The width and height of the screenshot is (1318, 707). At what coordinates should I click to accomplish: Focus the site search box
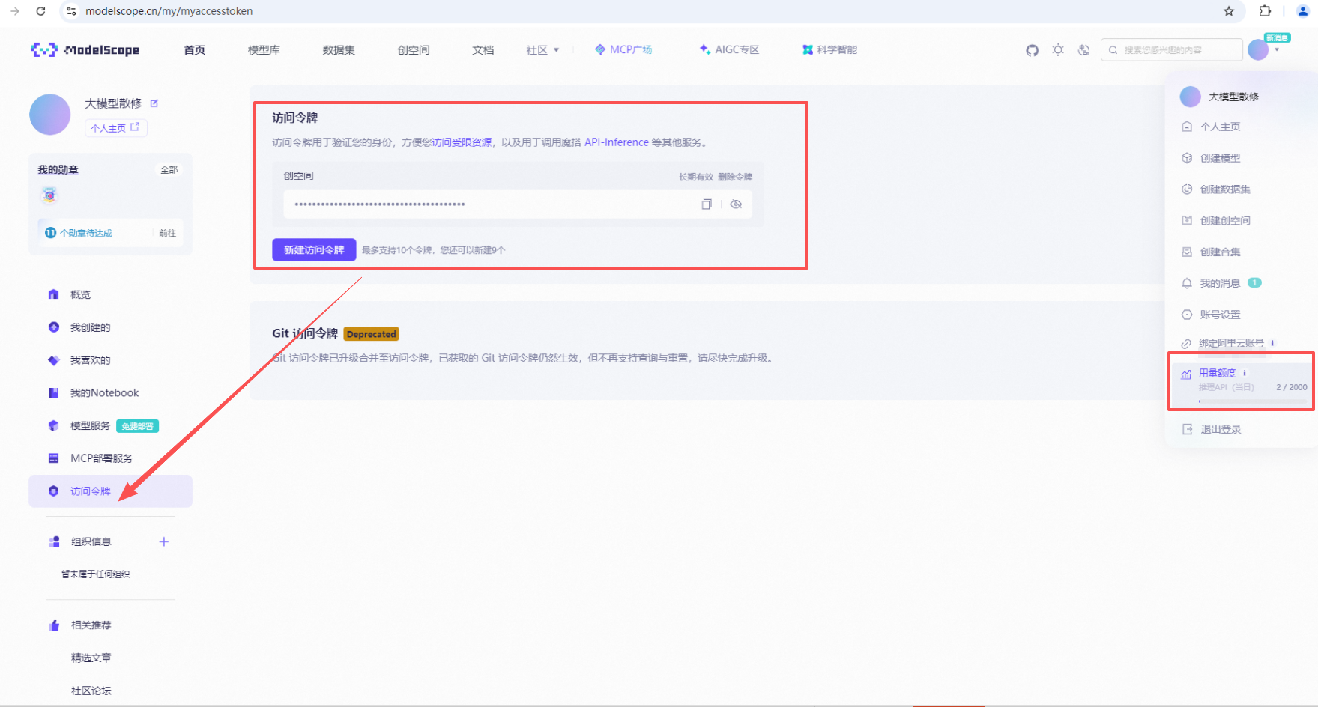(x=1171, y=50)
